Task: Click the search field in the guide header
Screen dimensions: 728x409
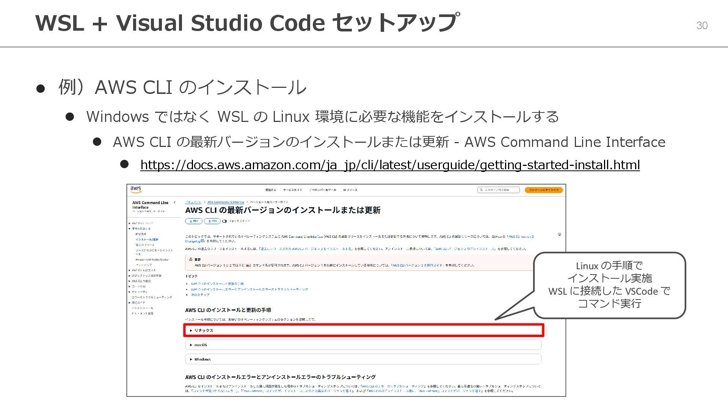Action: tap(498, 190)
